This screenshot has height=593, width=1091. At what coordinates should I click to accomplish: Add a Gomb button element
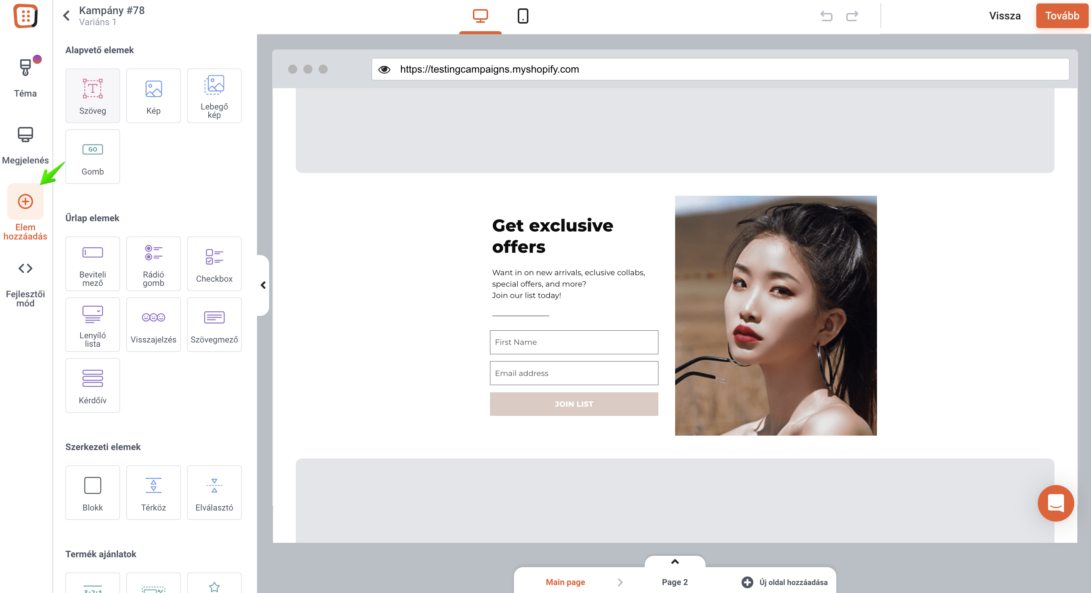coord(92,157)
